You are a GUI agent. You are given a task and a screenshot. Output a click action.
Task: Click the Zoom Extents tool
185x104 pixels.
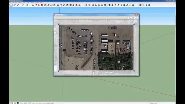(x=67, y=5)
